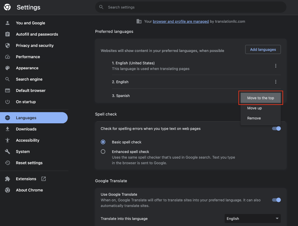Viewport: 298px width, 226px height.
Task: Click into the Search settings field
Action: tap(191, 7)
